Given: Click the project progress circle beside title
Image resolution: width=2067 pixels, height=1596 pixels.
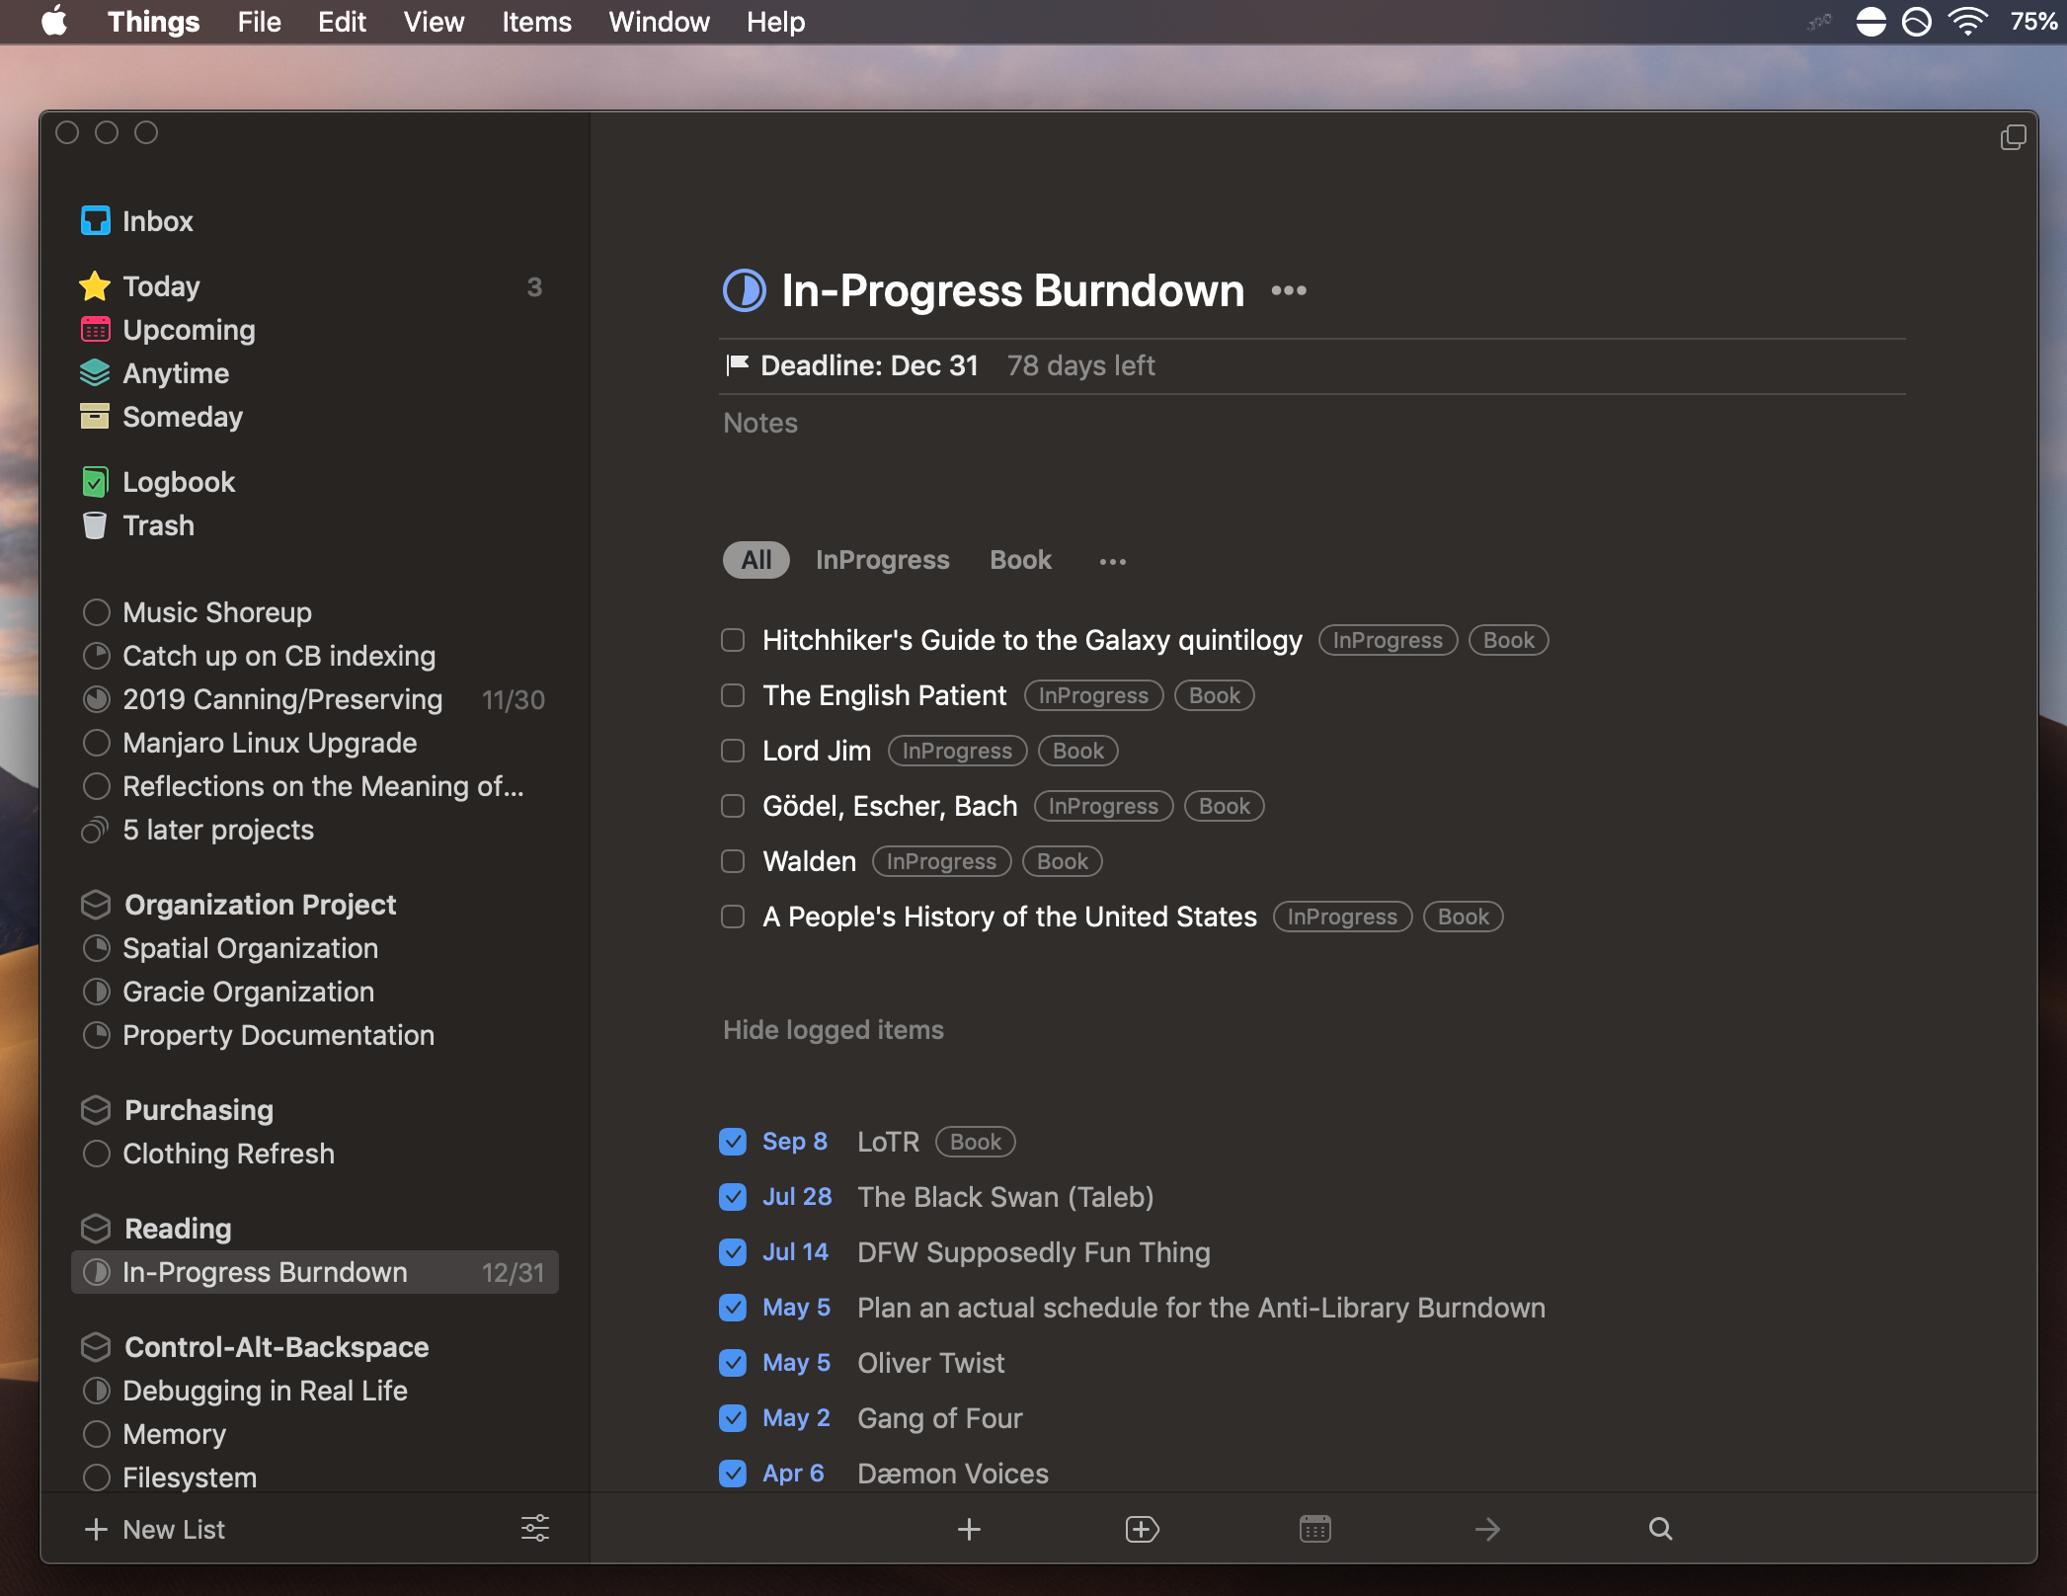Looking at the screenshot, I should click(x=745, y=290).
